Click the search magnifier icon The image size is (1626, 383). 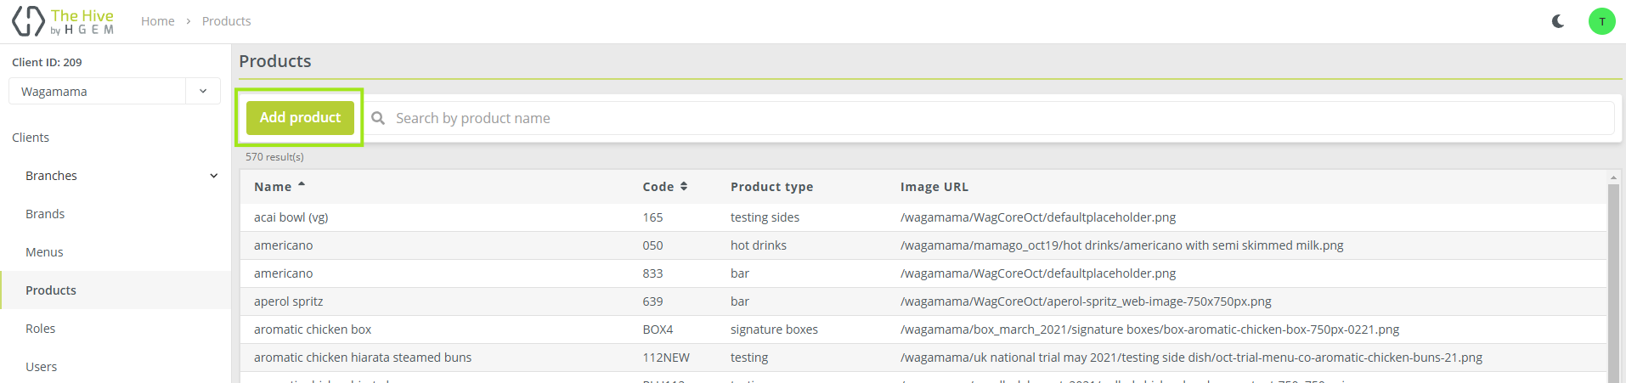pos(378,118)
